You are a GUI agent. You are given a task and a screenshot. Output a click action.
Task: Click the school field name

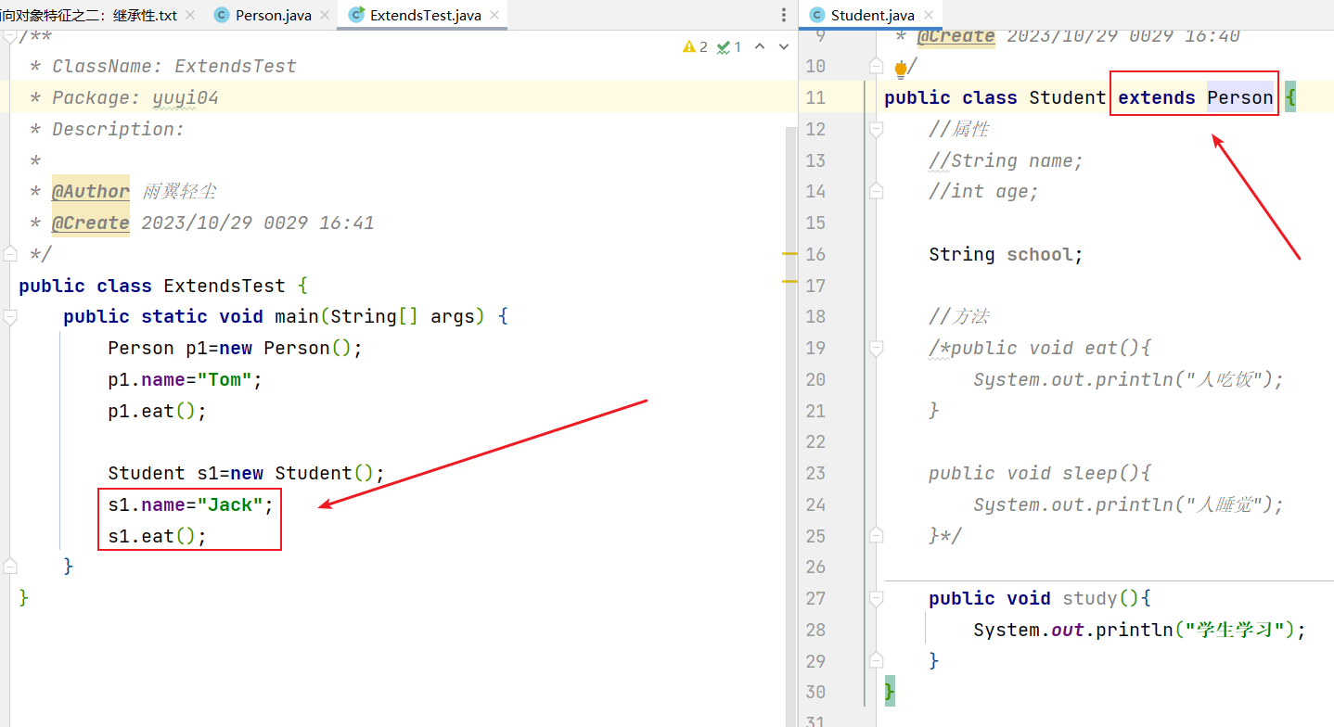point(1041,254)
